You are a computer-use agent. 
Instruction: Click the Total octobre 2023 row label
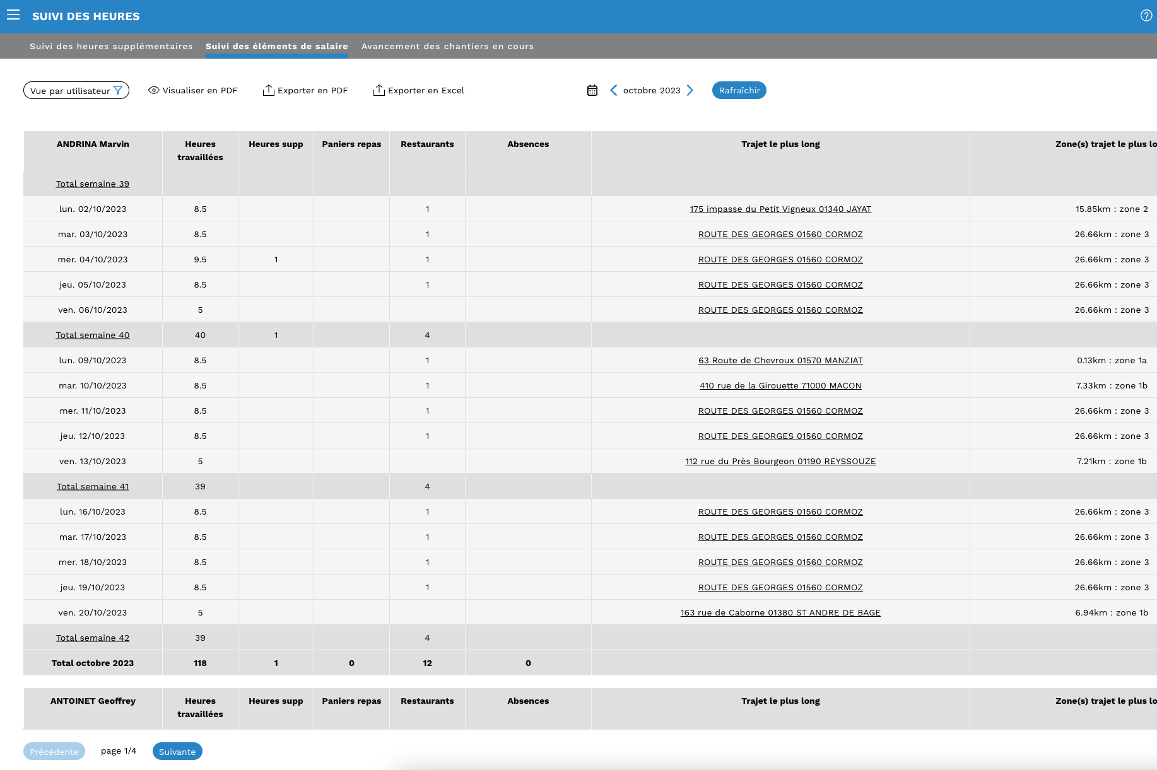click(x=93, y=663)
